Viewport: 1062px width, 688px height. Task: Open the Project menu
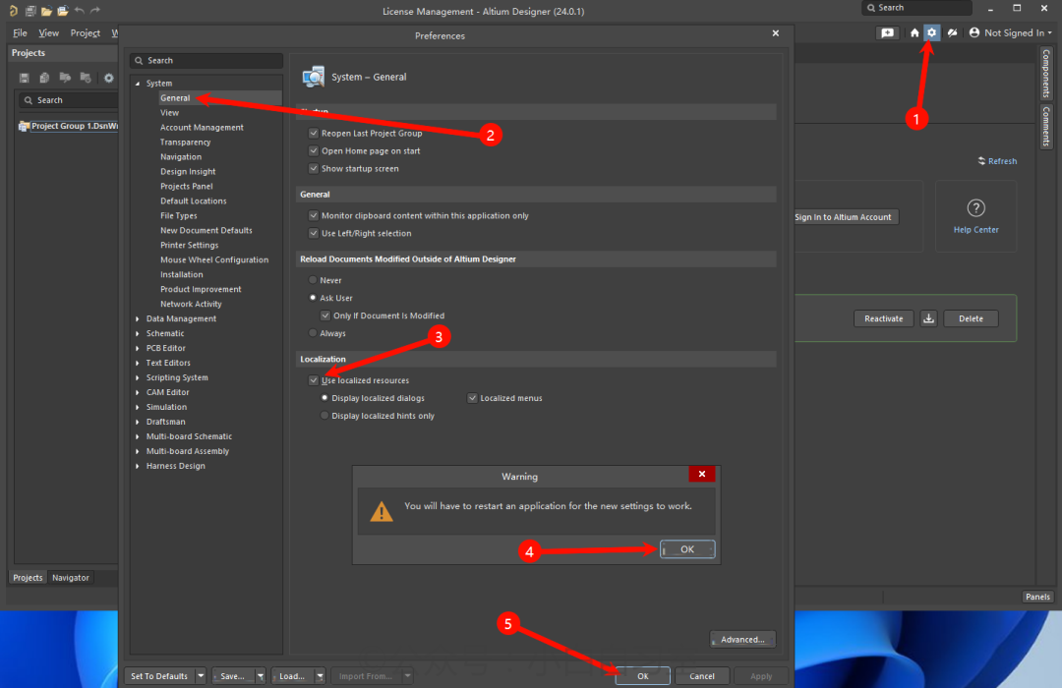[86, 32]
